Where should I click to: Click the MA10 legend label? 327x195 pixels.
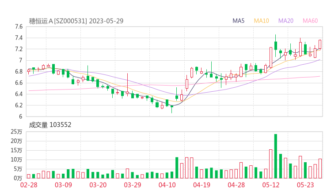tap(261, 21)
